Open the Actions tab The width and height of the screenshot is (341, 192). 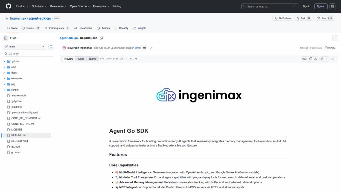coord(103,28)
